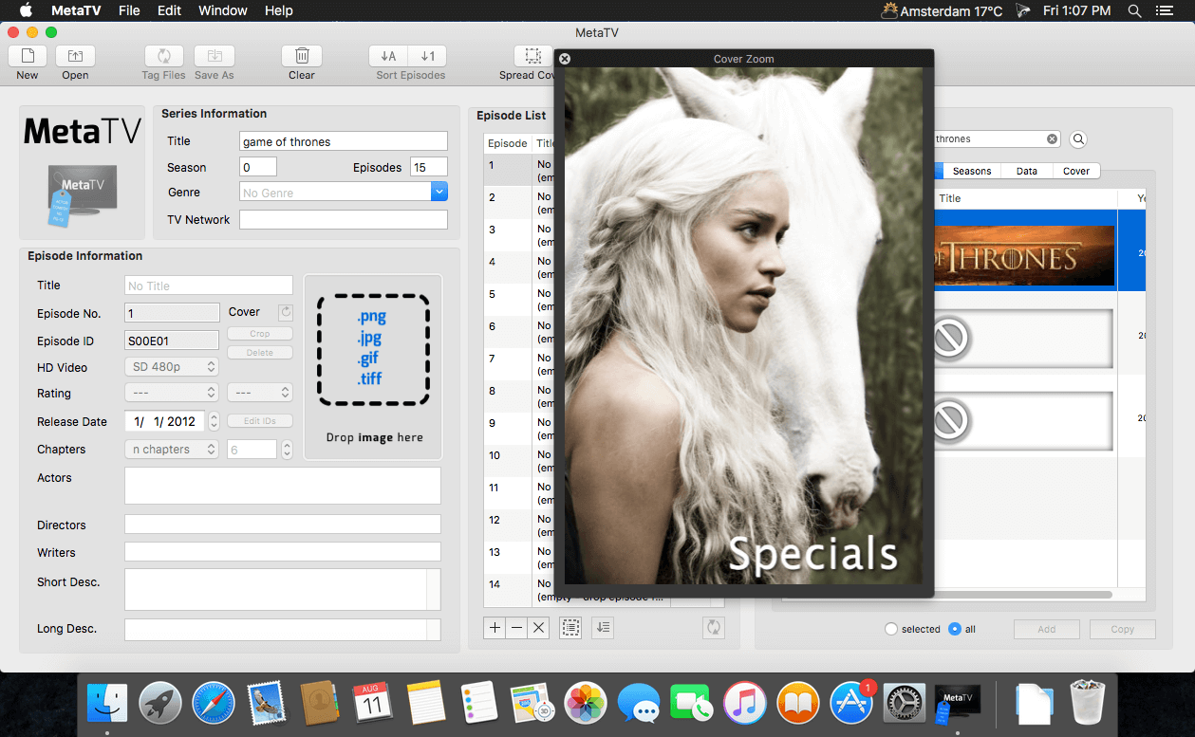Click the select-all list icon below Episode List

pos(569,627)
